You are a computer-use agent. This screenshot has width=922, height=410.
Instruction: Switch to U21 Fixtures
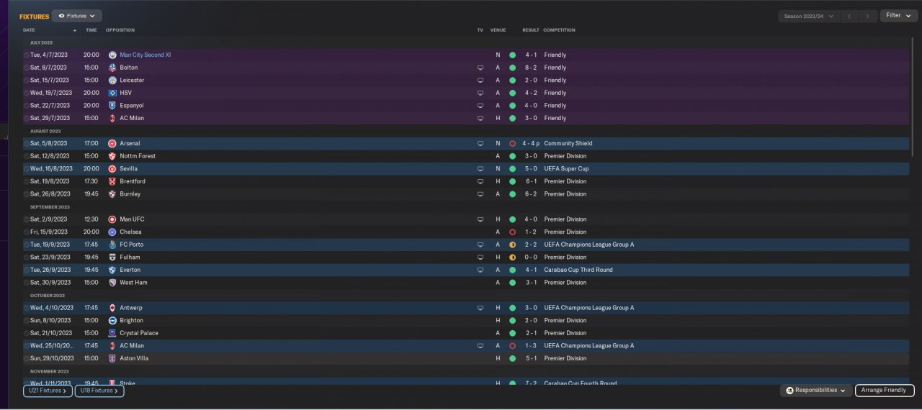[48, 391]
